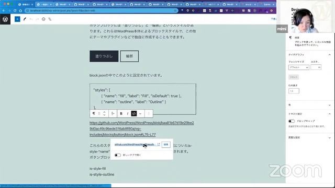Image resolution: width=335 pixels, height=188 pixels.
Task: Click the block drag handle dots
Action: click(99, 114)
